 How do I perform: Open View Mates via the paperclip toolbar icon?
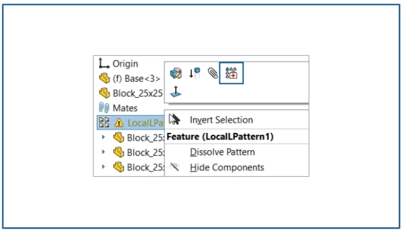213,73
